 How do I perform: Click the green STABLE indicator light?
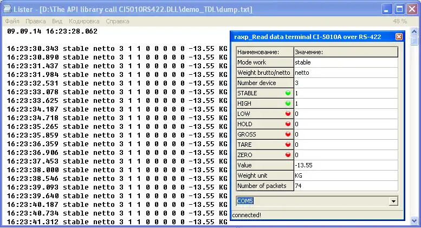(288, 93)
